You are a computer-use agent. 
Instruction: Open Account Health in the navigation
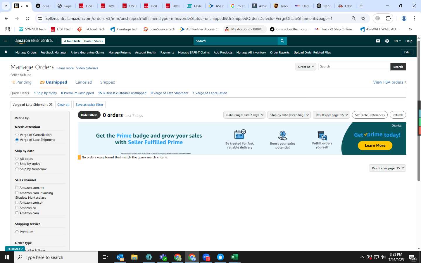click(146, 52)
